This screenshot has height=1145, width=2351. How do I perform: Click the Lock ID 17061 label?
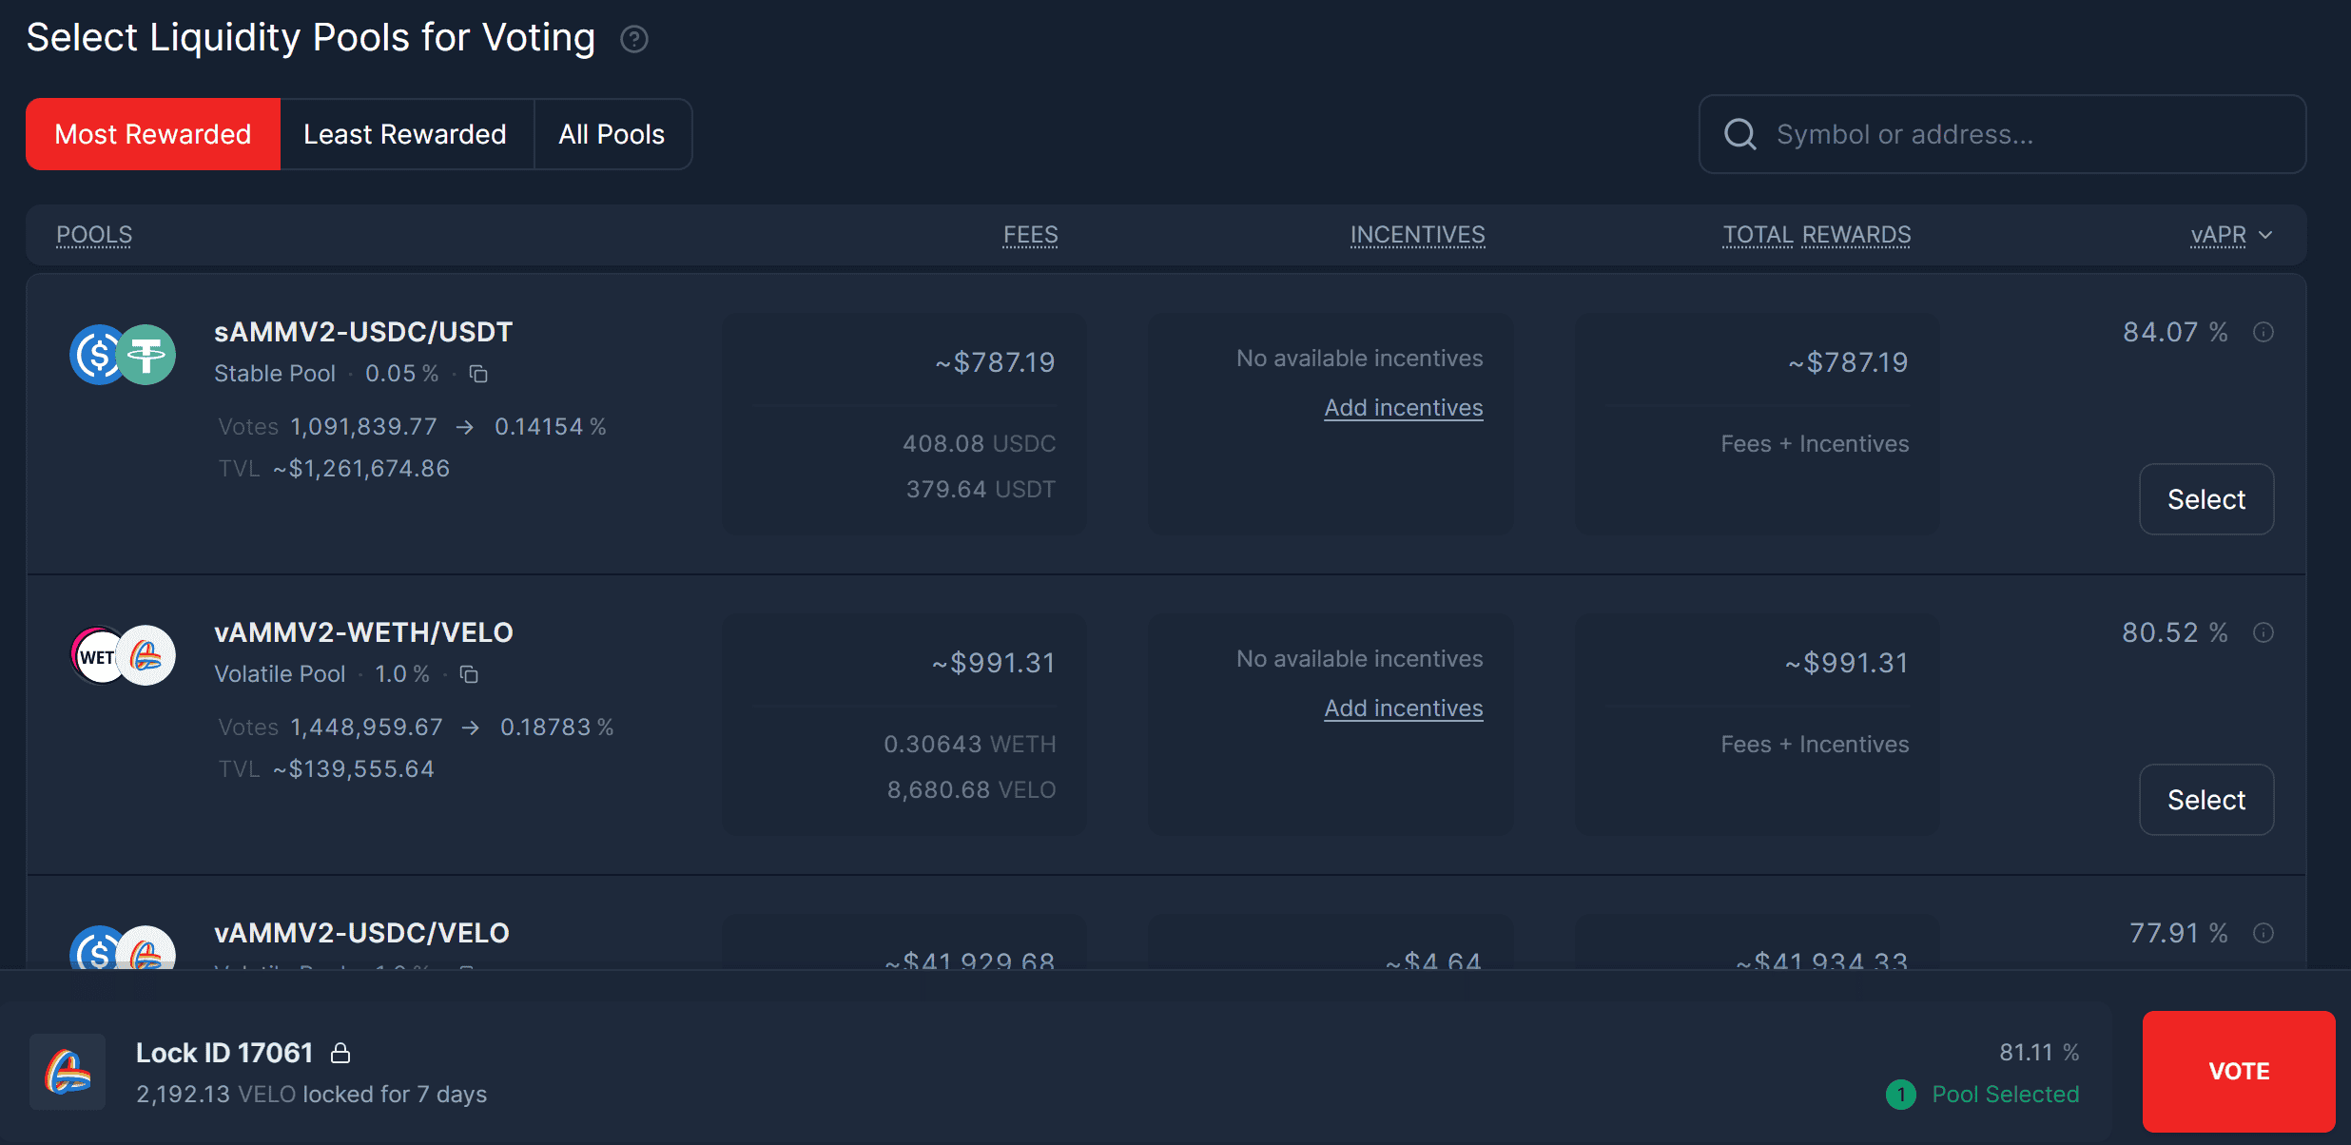point(224,1053)
